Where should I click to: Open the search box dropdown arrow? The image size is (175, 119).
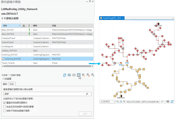click(90, 94)
